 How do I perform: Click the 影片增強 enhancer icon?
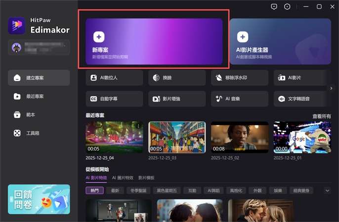[156, 99]
